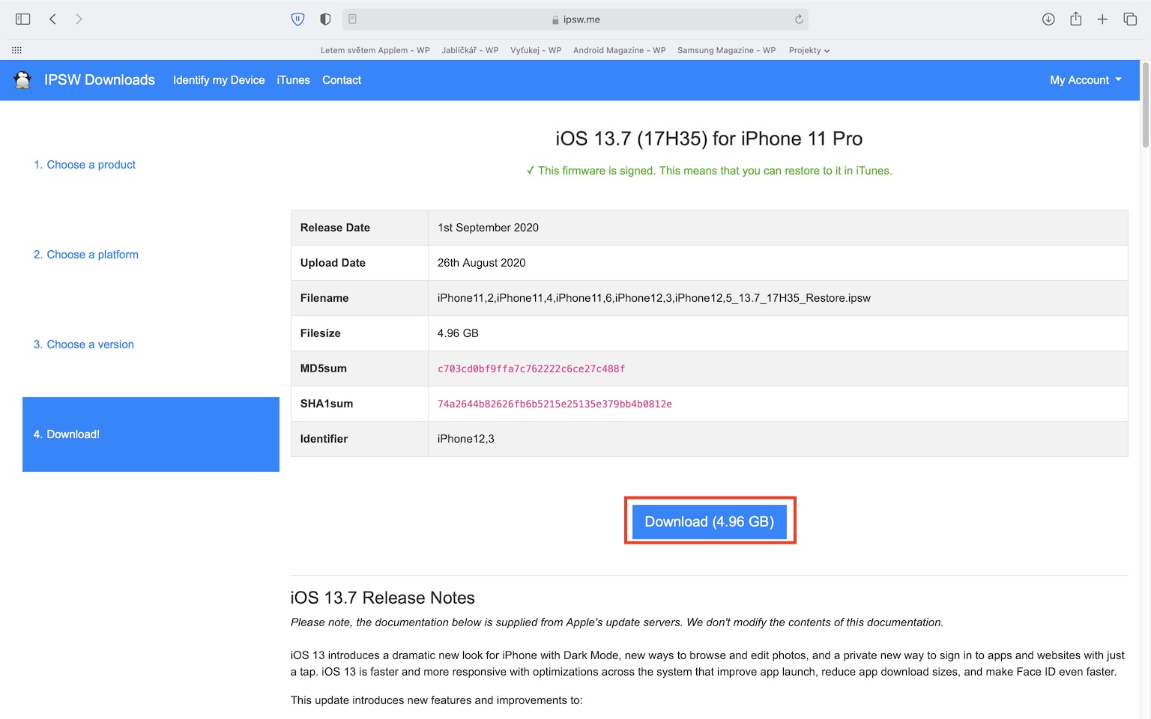Image resolution: width=1151 pixels, height=719 pixels.
Task: Open Identify my Device page
Action: 219,80
